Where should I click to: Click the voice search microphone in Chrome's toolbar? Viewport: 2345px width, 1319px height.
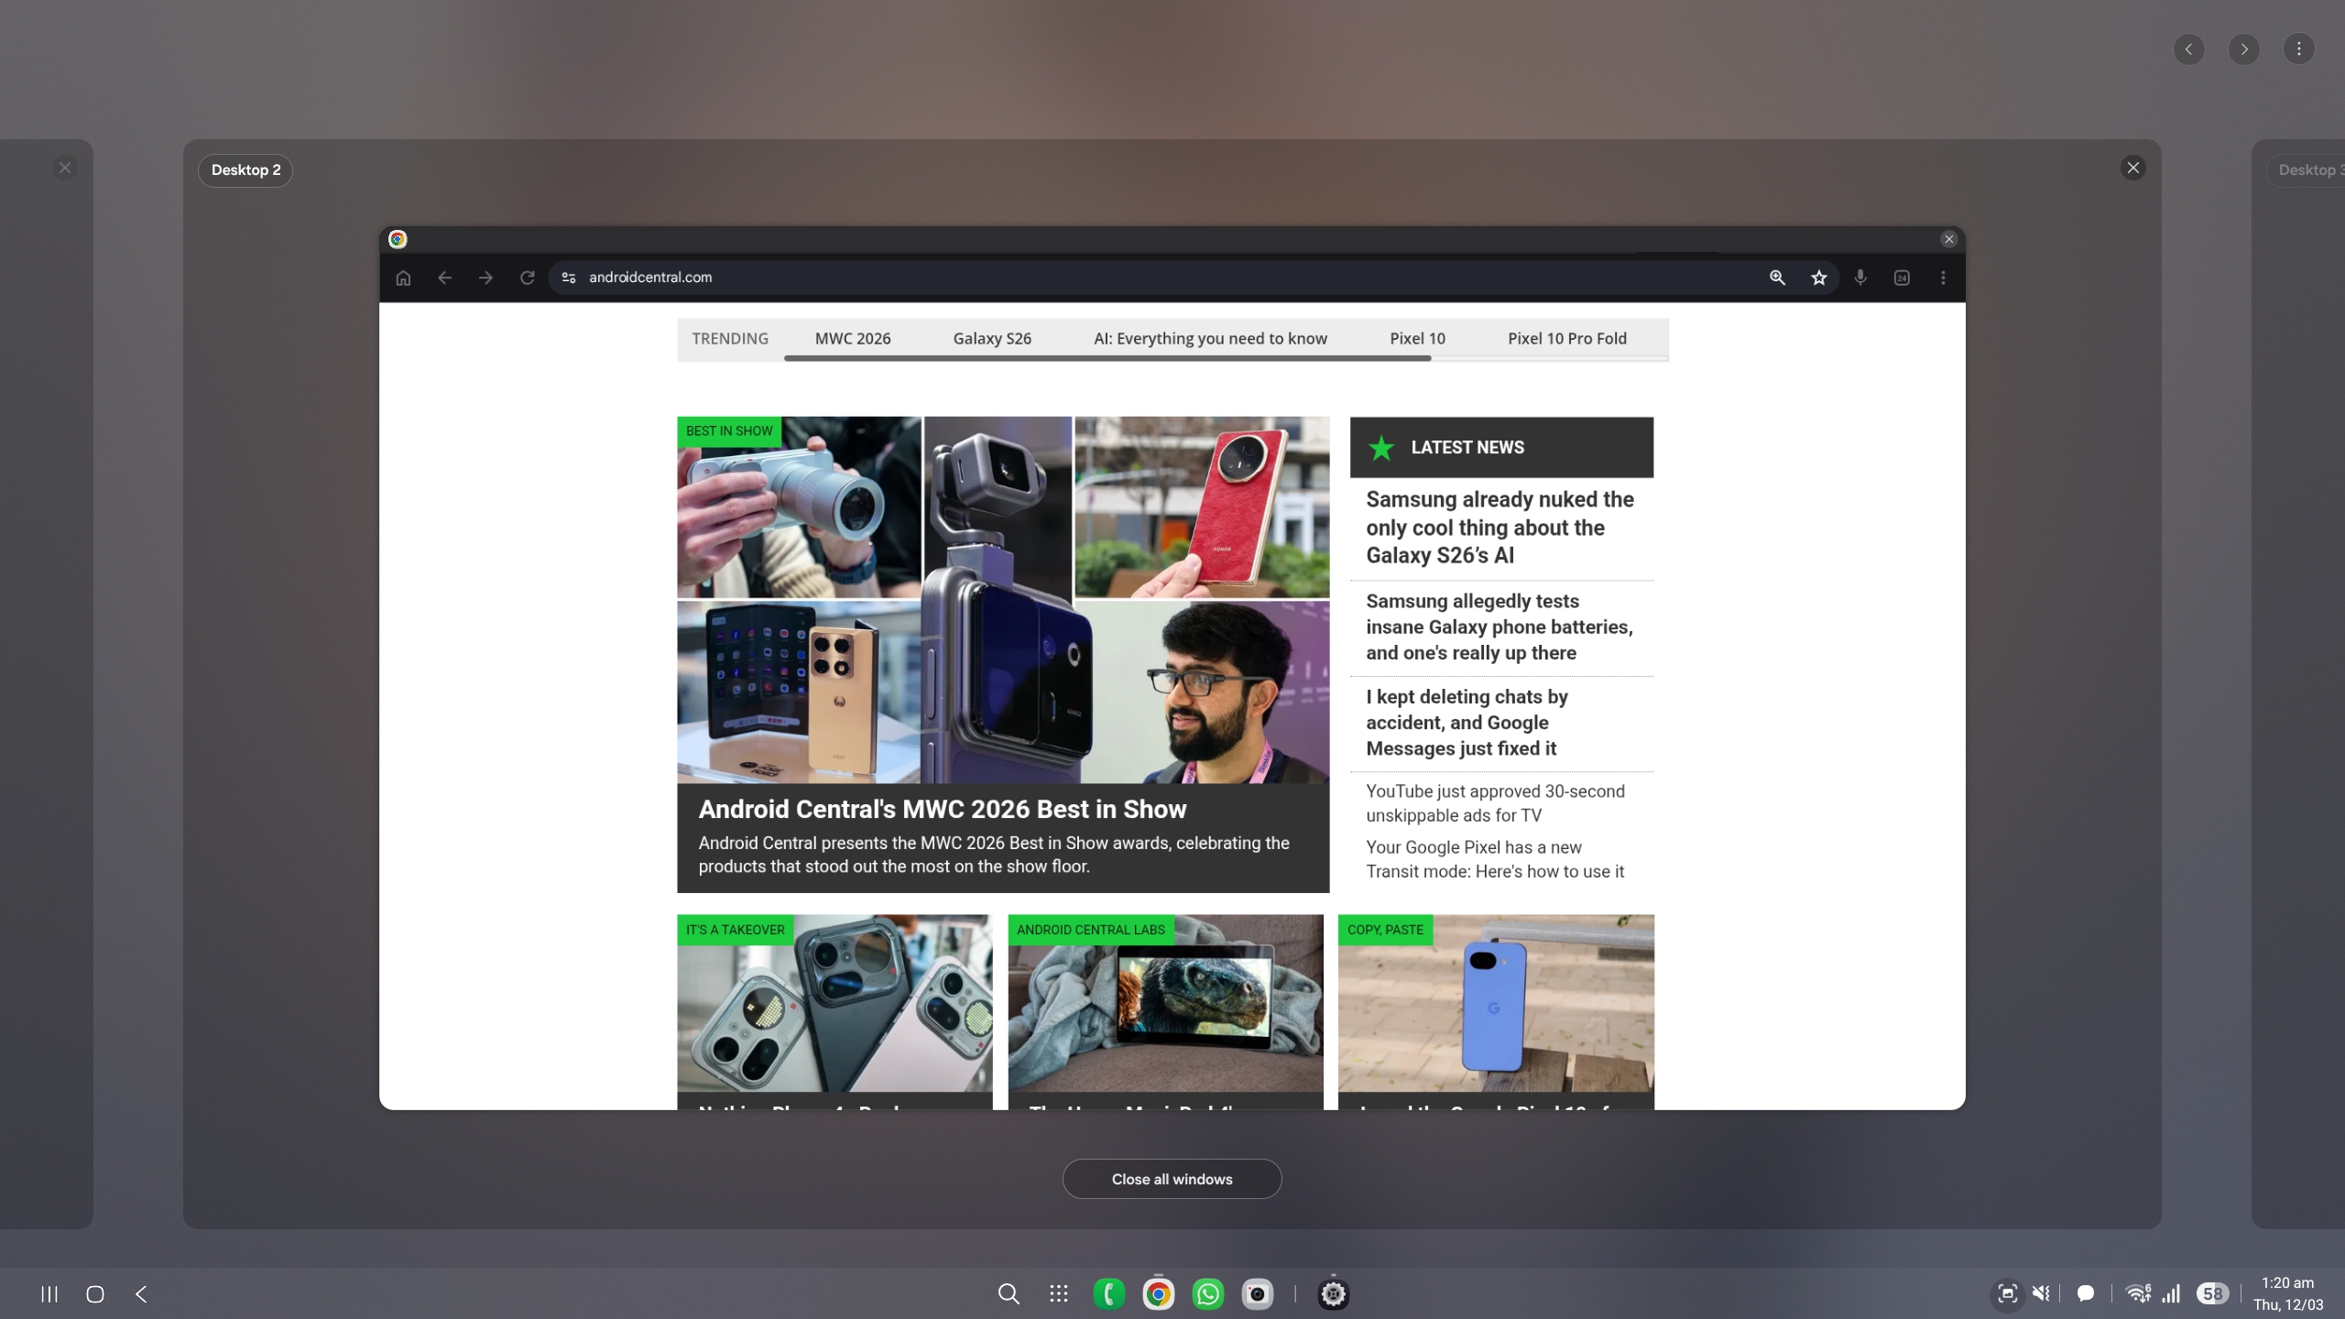coord(1859,278)
